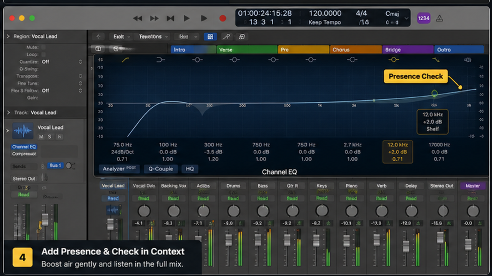
Task: Click the Bass channel pan knob
Action: point(263,211)
